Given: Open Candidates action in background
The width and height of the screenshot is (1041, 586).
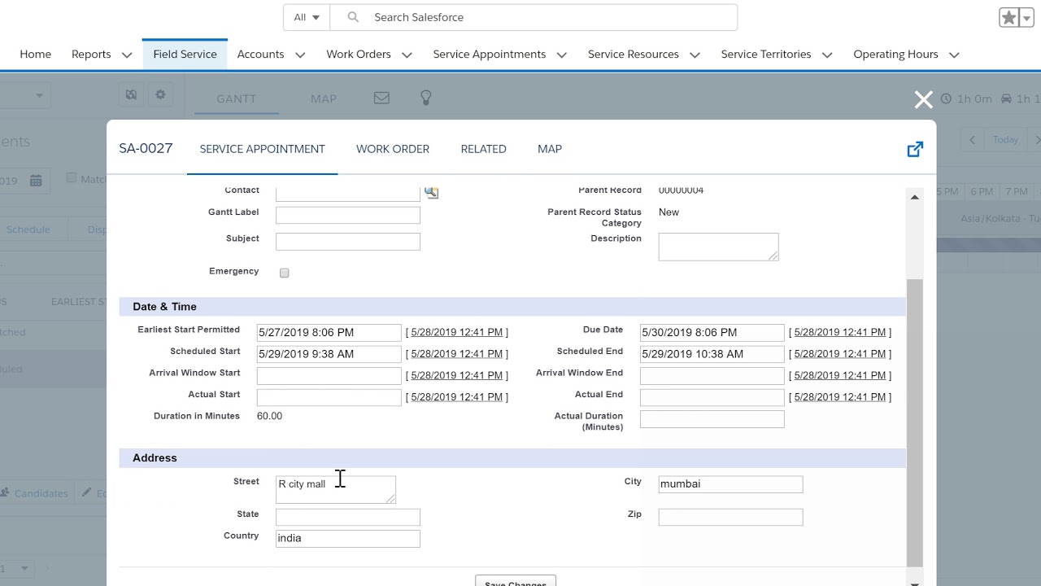Looking at the screenshot, I should click(34, 493).
